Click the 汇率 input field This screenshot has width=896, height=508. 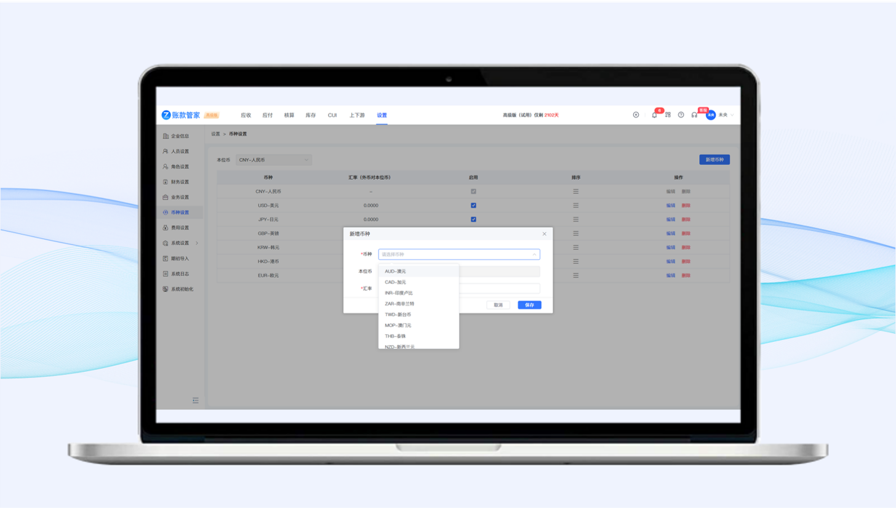[500, 288]
